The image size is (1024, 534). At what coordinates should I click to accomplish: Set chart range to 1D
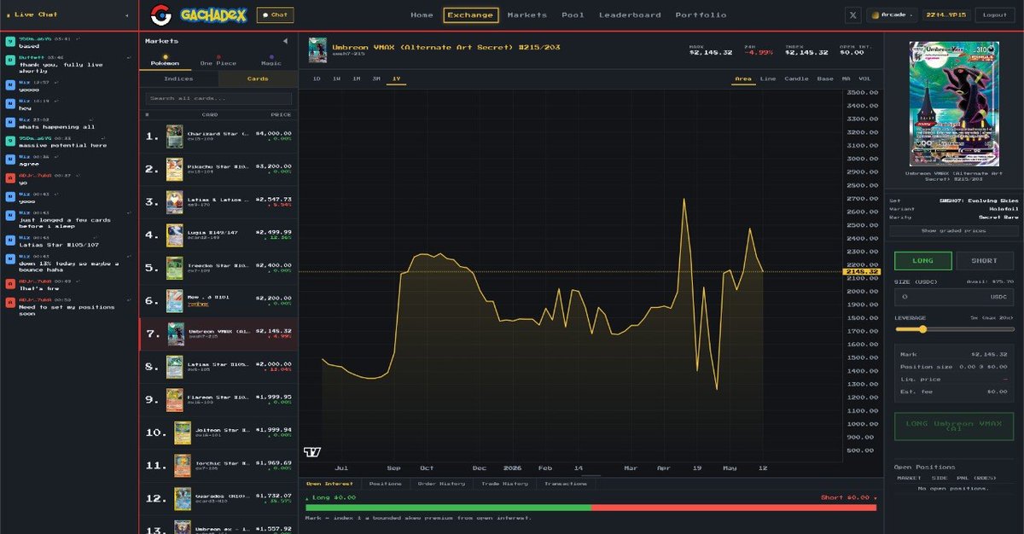[317, 78]
